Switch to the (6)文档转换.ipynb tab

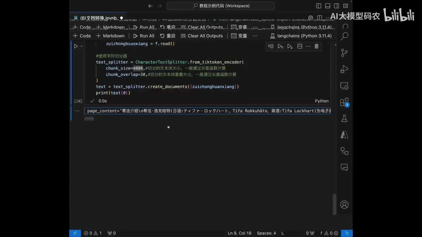pyautogui.click(x=98, y=18)
